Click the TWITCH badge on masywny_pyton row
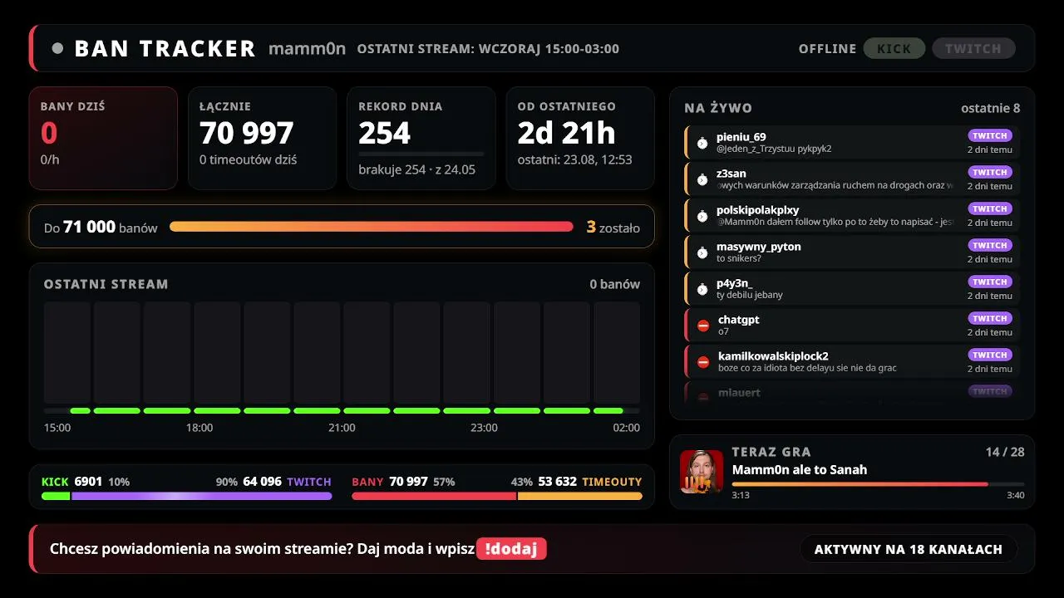Screen dimensions: 1064x598 coord(989,245)
